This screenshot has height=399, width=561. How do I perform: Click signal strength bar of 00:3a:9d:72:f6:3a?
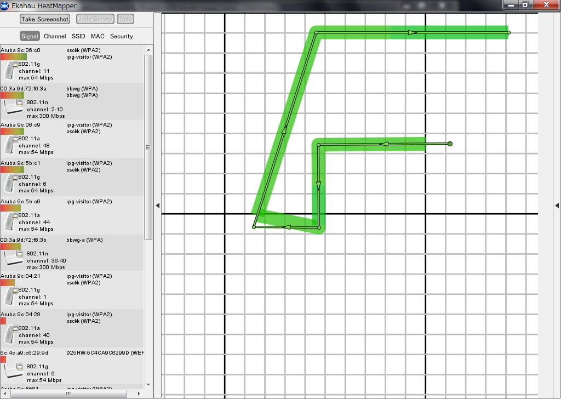12,95
